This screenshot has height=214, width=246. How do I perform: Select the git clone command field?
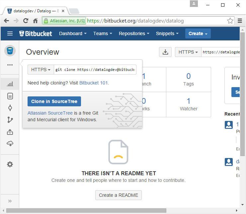(95, 70)
